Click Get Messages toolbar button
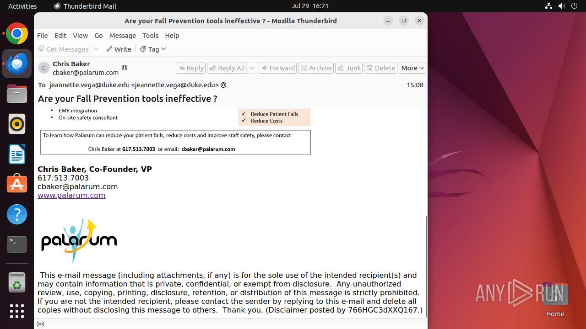This screenshot has width=586, height=329. [63, 49]
